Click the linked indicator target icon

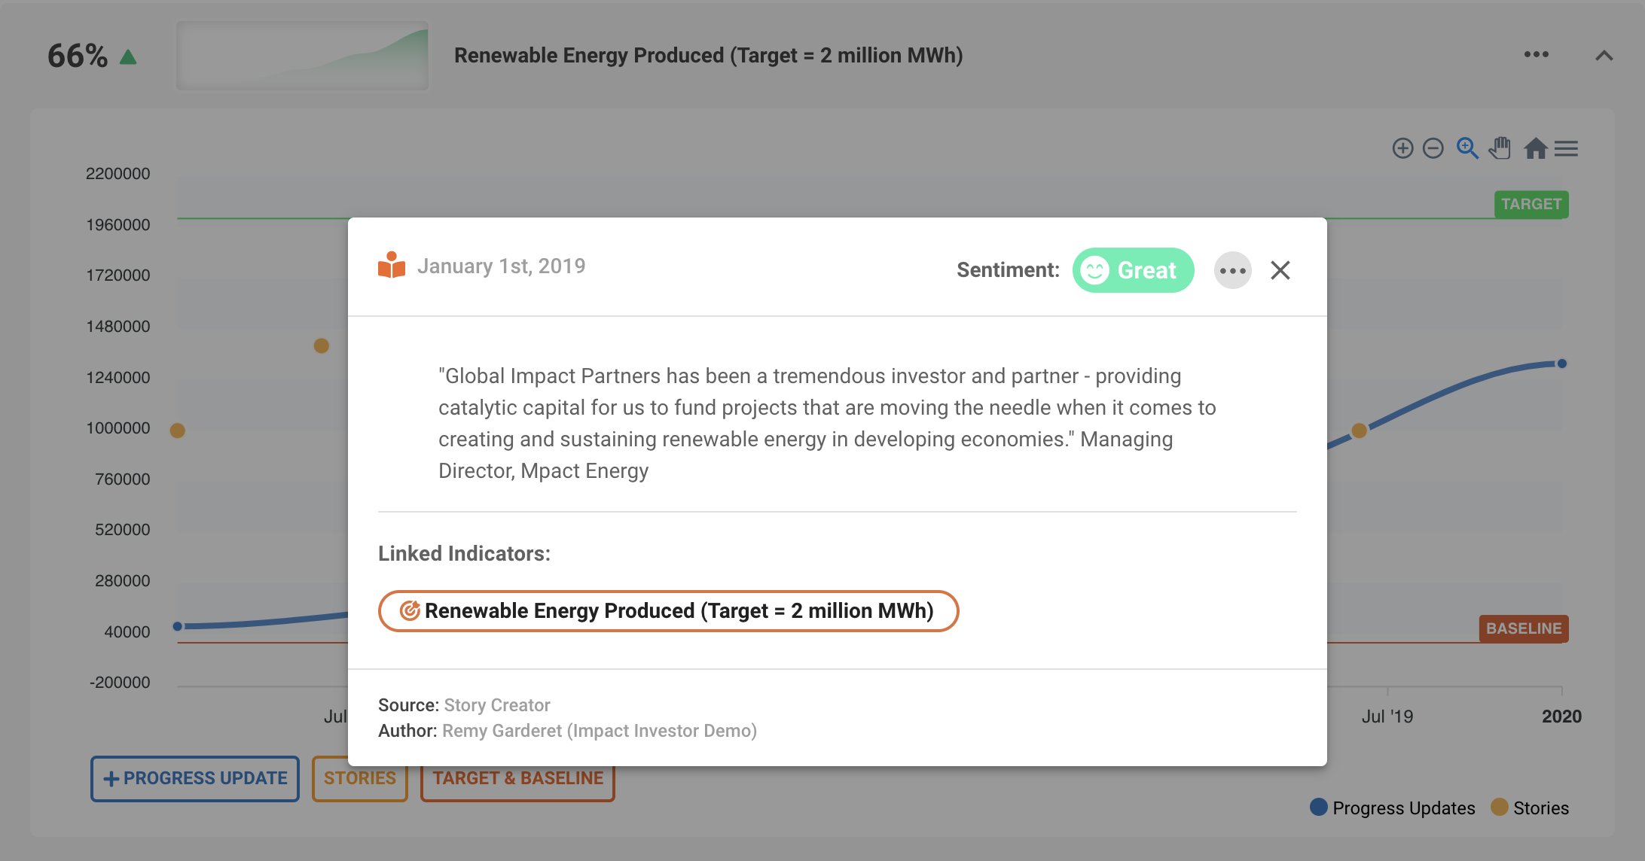point(408,610)
